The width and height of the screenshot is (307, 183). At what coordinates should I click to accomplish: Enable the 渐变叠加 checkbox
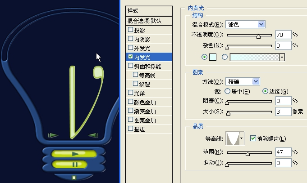tap(130, 111)
